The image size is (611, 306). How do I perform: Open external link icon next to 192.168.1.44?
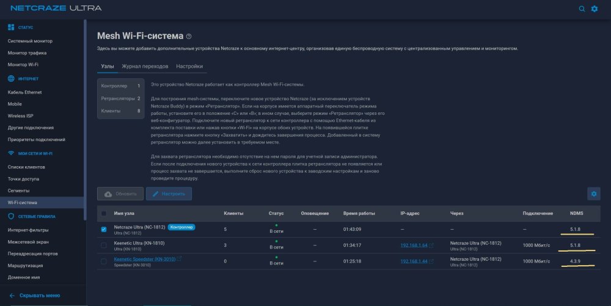pyautogui.click(x=431, y=261)
